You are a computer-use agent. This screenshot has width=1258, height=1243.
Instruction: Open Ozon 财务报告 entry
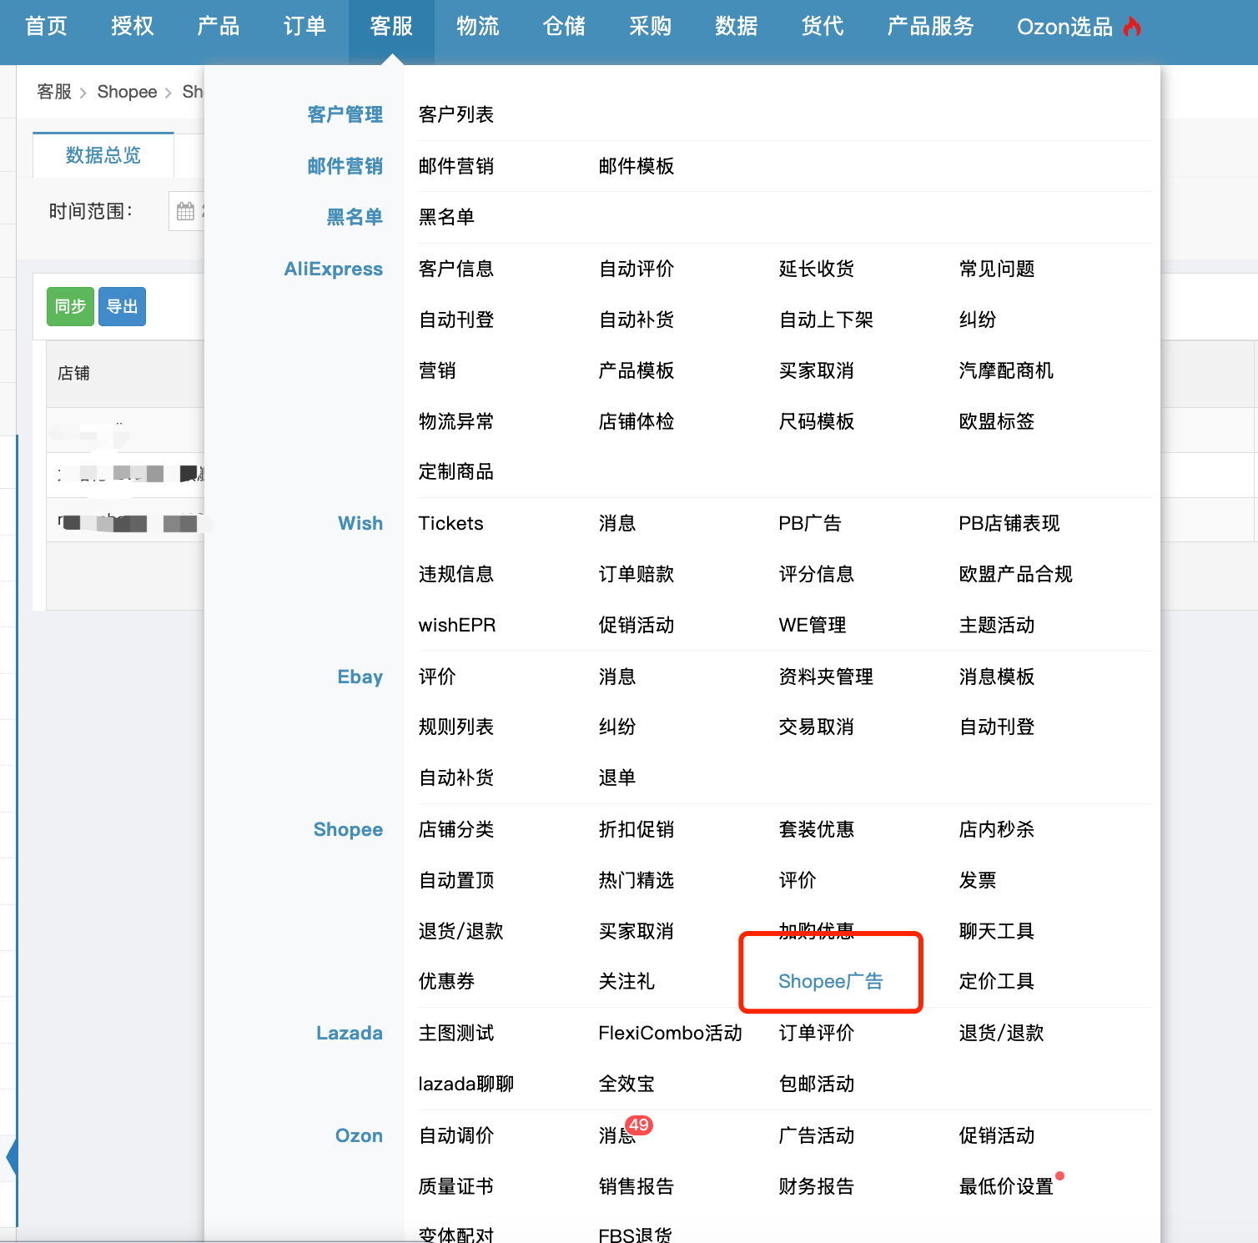817,1186
